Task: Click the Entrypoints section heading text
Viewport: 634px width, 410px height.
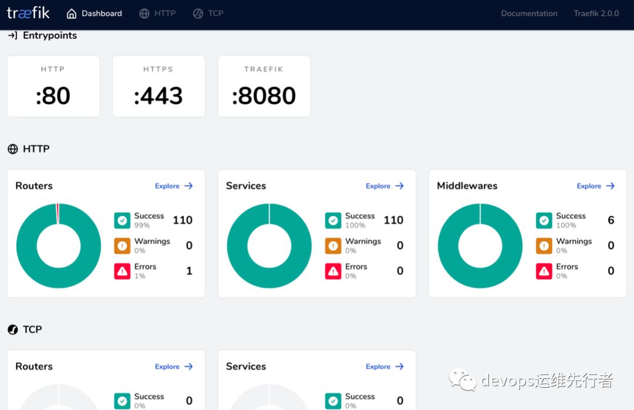Action: click(x=50, y=36)
